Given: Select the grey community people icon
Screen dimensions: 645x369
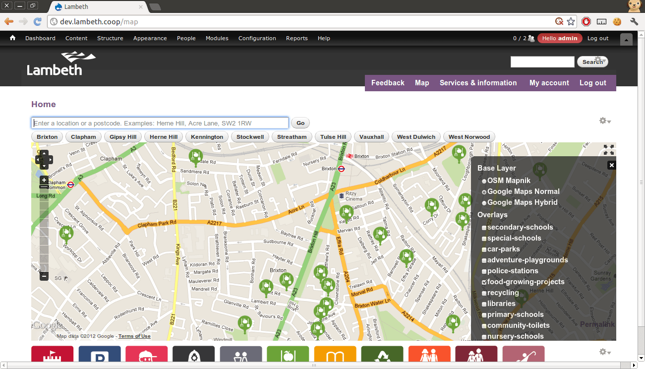Looking at the screenshot, I should [240, 355].
